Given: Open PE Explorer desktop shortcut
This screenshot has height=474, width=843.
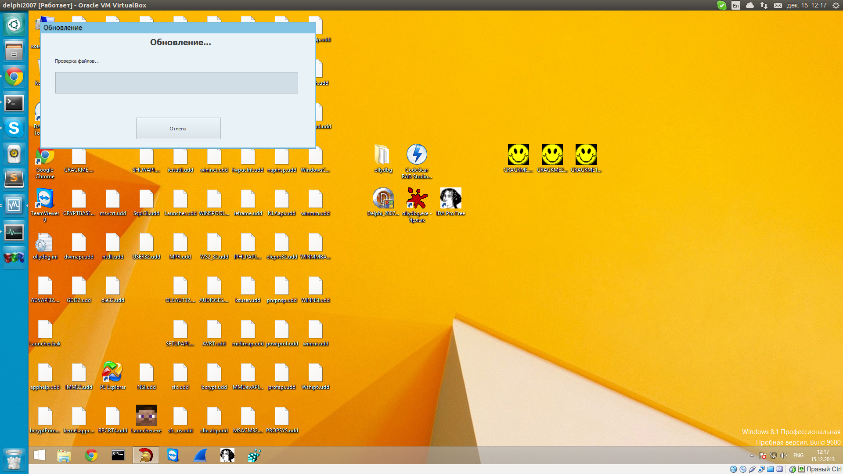Looking at the screenshot, I should click(x=112, y=372).
